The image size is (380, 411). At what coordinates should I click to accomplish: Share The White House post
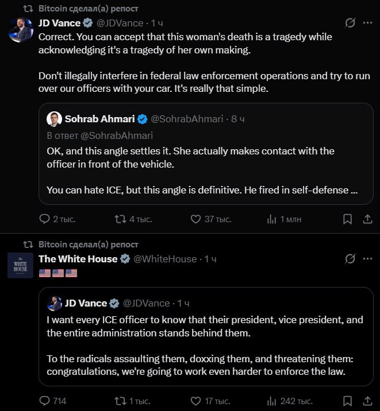pos(367,401)
